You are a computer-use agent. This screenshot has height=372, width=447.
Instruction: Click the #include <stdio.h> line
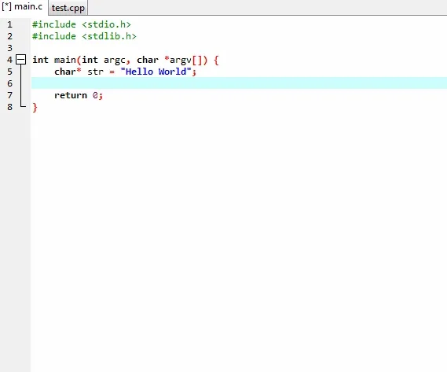tap(82, 24)
